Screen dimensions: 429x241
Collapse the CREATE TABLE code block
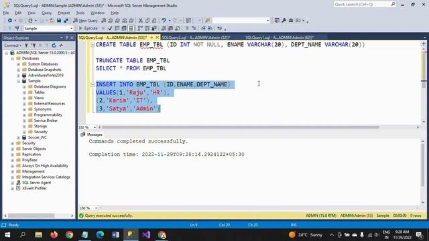click(x=93, y=45)
